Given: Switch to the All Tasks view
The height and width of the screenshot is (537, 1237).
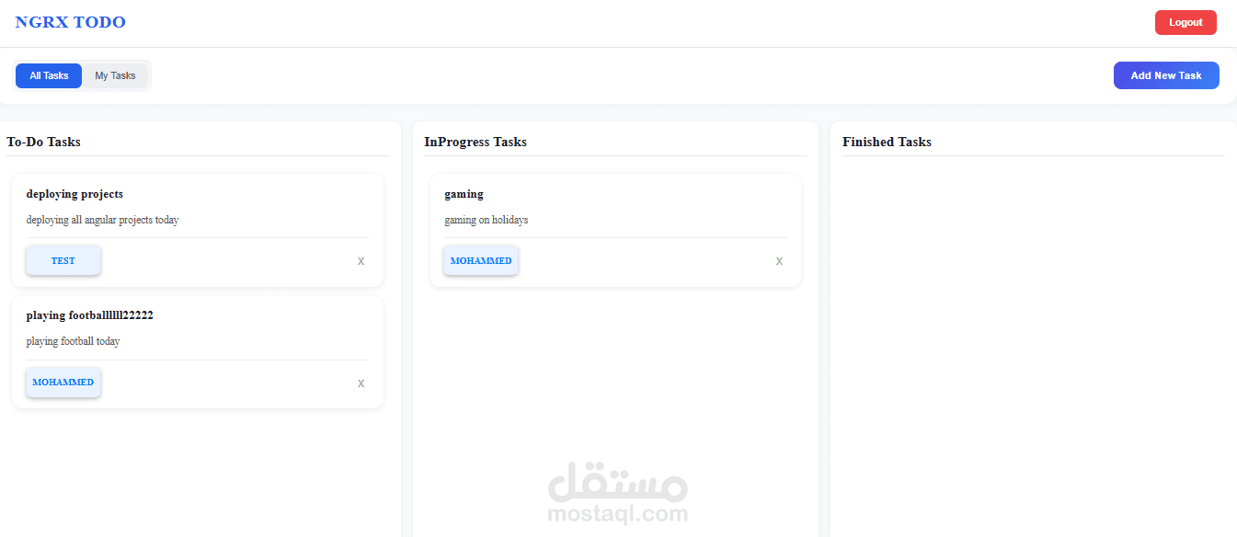Looking at the screenshot, I should click(48, 75).
